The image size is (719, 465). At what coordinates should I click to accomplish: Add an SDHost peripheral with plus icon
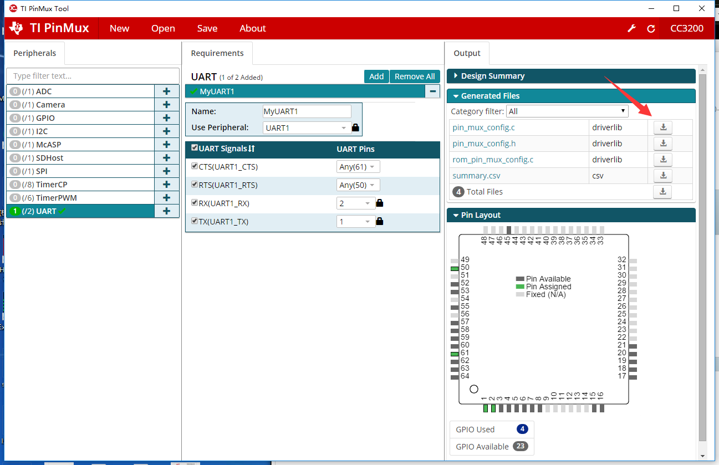click(166, 158)
